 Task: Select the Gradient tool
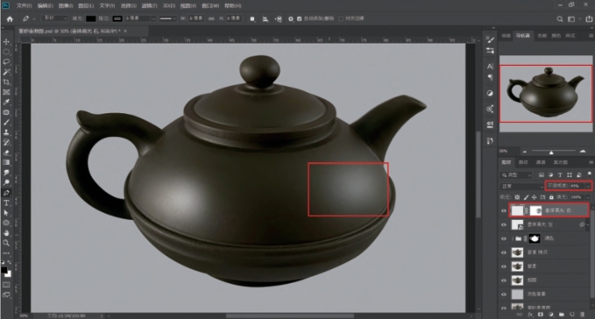6,163
